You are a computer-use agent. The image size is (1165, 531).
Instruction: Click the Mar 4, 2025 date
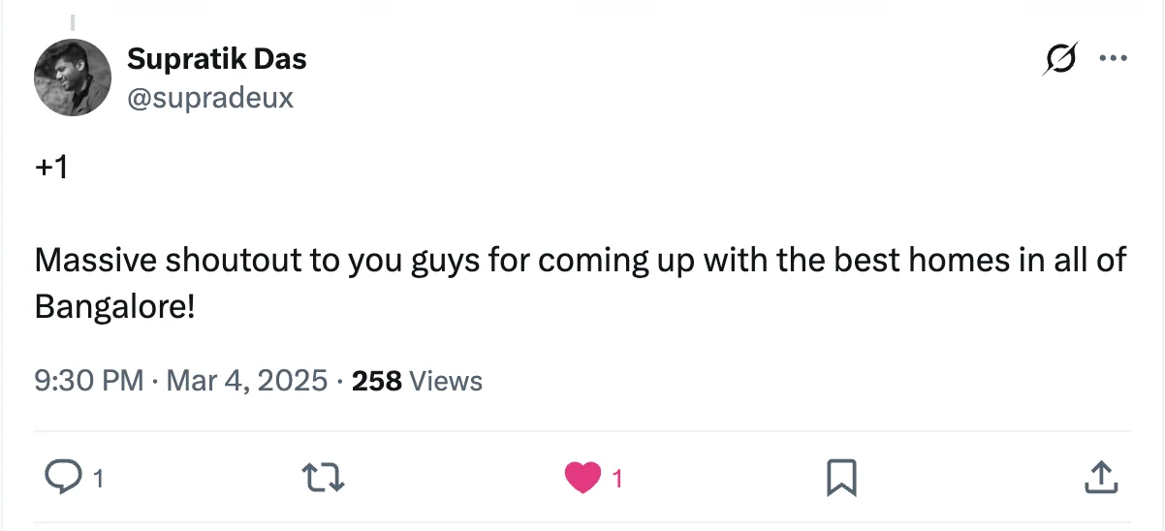(x=246, y=381)
